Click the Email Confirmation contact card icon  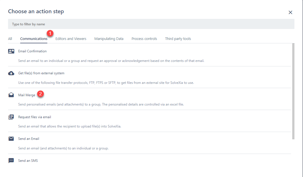coord(11,51)
